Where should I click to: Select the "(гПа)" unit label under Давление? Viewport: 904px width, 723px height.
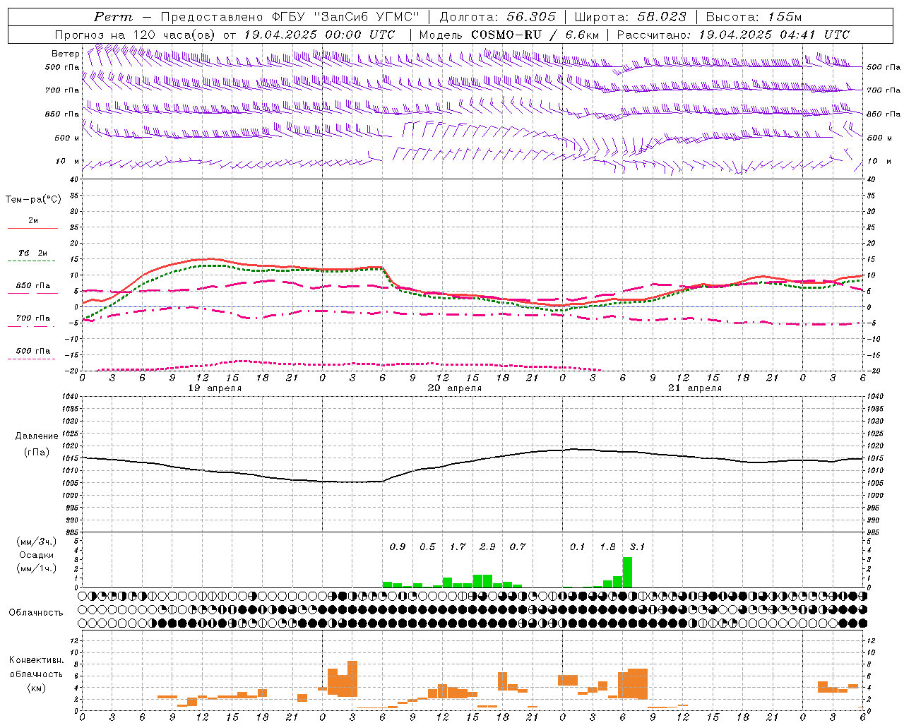37,453
